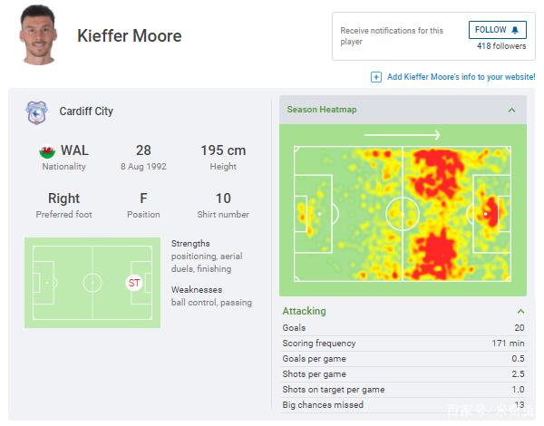The height and width of the screenshot is (426, 544).
Task: Click the Wales flag icon
Action: (47, 150)
